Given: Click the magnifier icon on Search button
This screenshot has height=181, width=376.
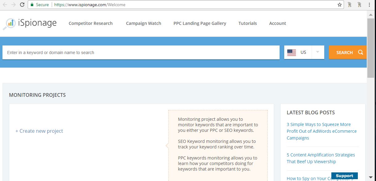Looking at the screenshot, I should pyautogui.click(x=361, y=52).
